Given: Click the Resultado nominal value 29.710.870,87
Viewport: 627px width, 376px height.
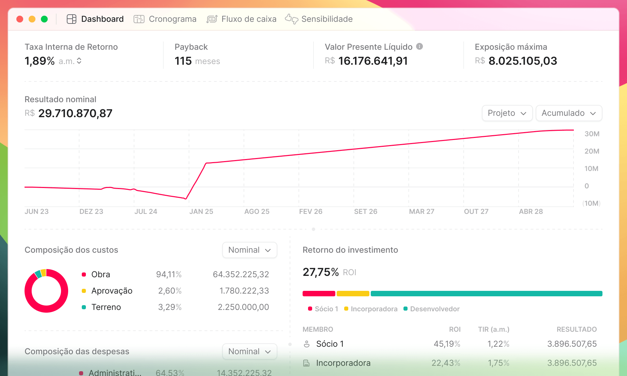Looking at the screenshot, I should click(75, 113).
